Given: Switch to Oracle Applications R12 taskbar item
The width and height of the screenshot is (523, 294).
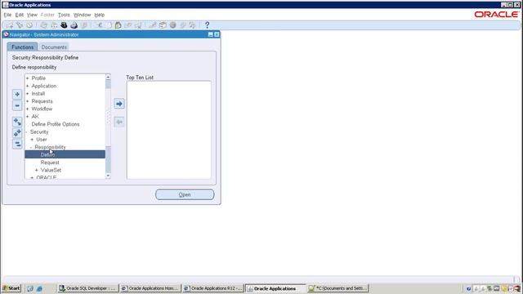Looking at the screenshot, I should [x=212, y=288].
